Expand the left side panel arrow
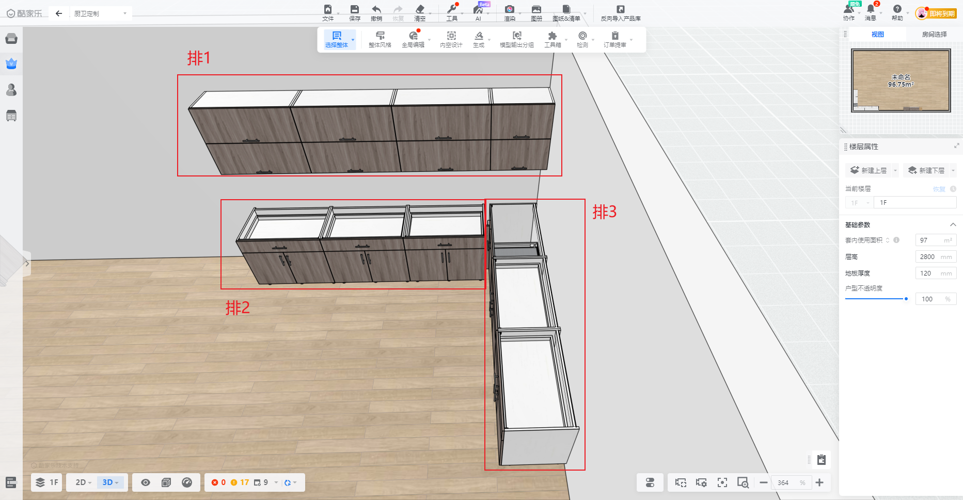Screen dimensions: 963x500 27,263
